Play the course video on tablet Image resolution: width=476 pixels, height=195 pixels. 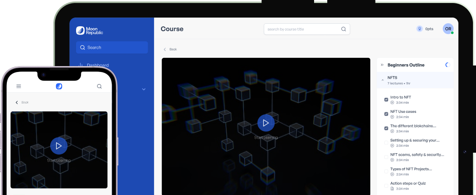click(266, 123)
